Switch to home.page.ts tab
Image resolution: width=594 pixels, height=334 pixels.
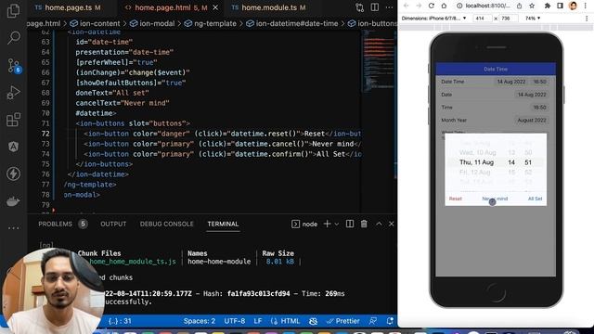coord(68,7)
